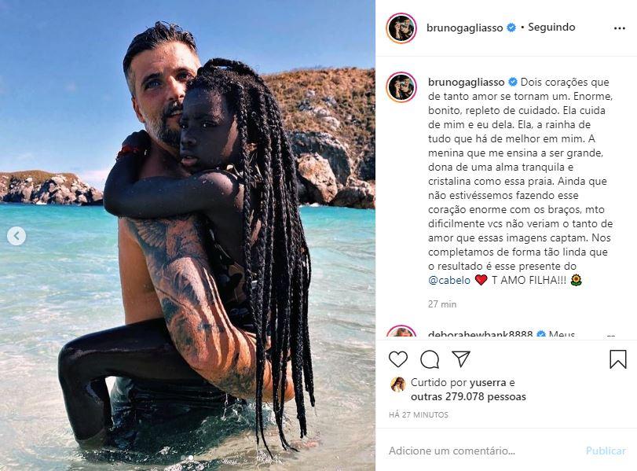Go to previous photo with left arrow
The image size is (637, 471).
click(16, 236)
